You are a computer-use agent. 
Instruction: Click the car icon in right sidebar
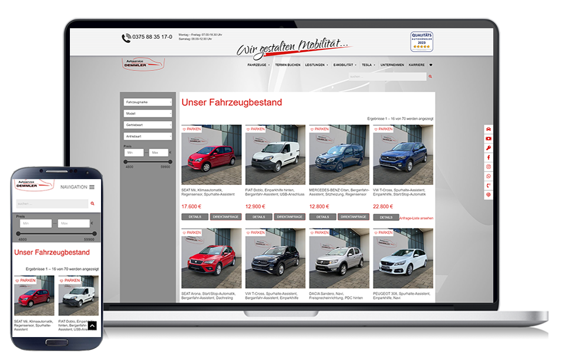tap(488, 129)
